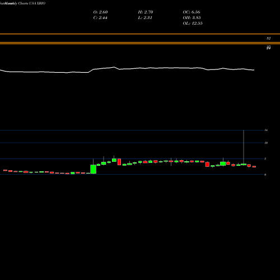This screenshot has height=280, width=280.
Task: Click the price axis label 0
Action: (265, 175)
